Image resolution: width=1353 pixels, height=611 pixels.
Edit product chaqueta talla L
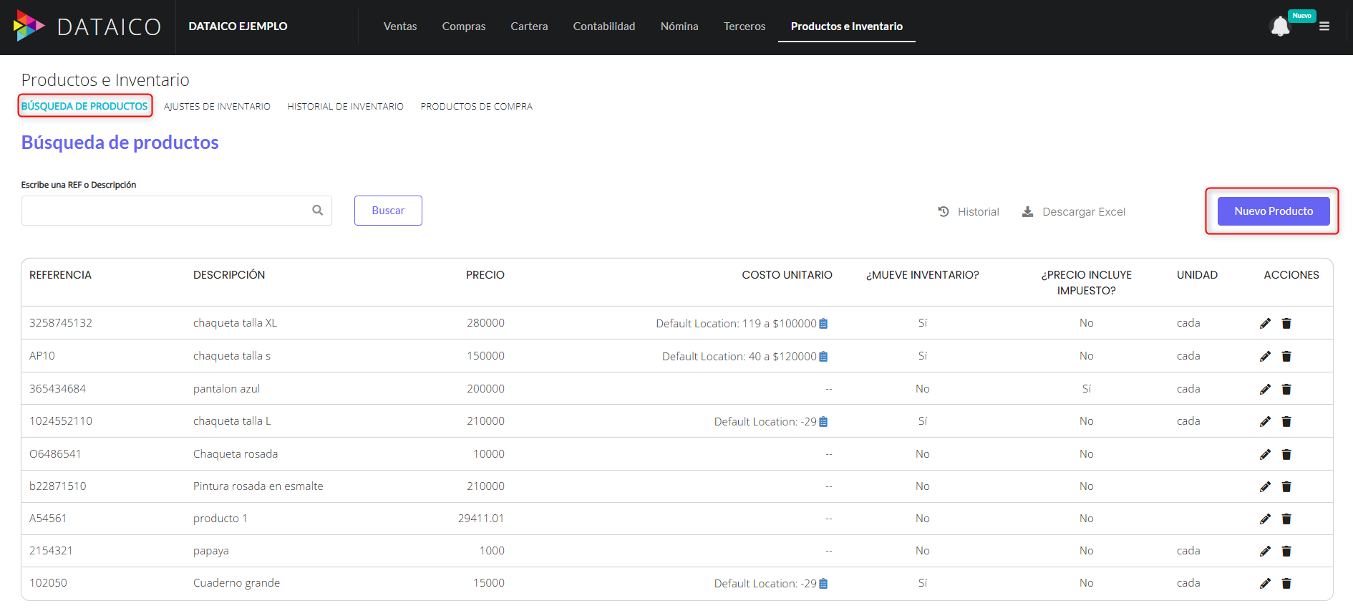pyautogui.click(x=1265, y=421)
